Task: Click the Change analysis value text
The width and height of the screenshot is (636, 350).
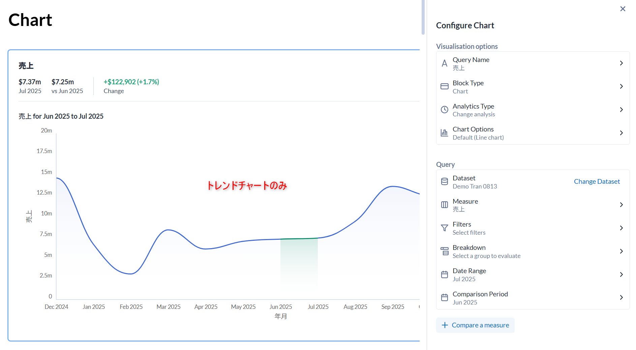Action: tap(474, 114)
